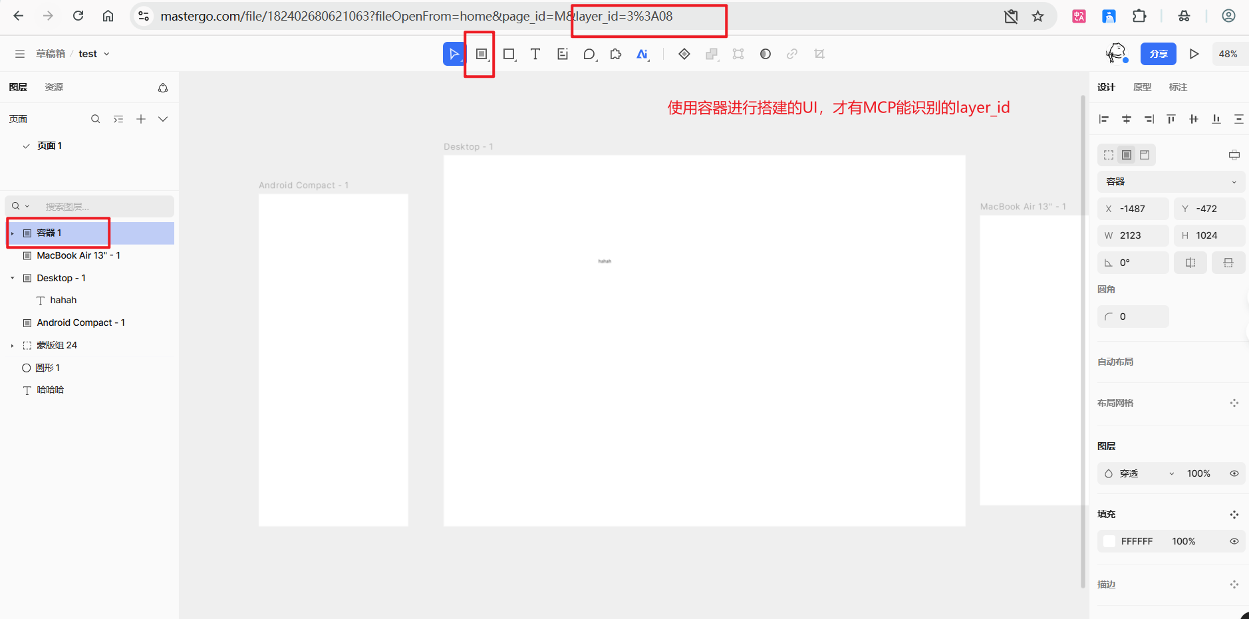Open the AI tool in toolbar
This screenshot has width=1249, height=619.
642,54
